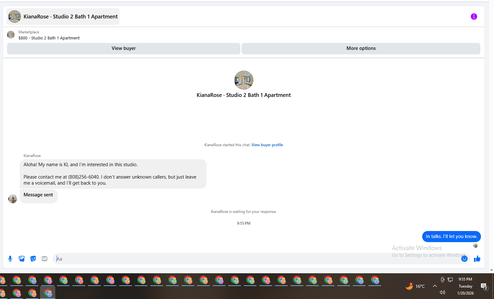Click the Meet Now camera icon in the tray

(x=443, y=280)
